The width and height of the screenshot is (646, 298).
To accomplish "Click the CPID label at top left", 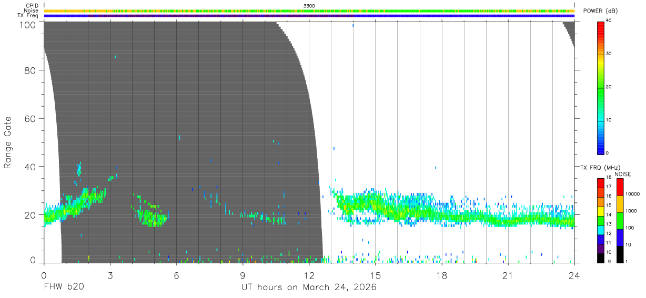I will click(32, 6).
